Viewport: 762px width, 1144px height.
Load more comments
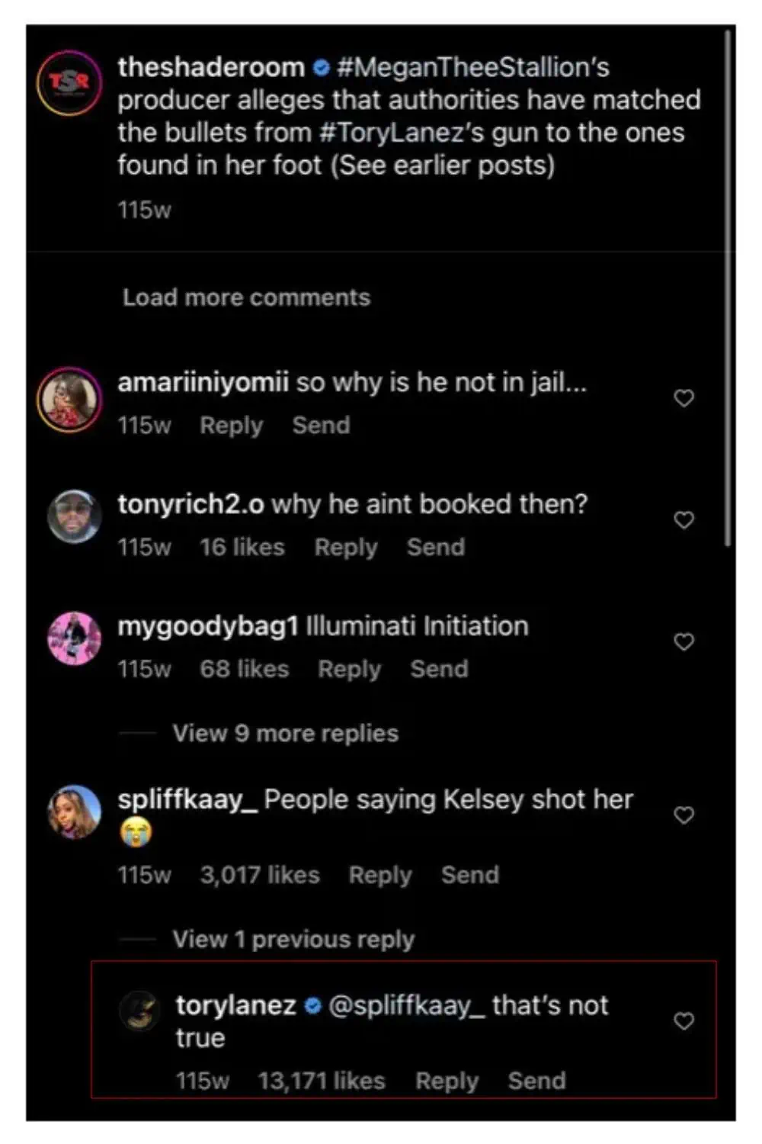pos(246,297)
